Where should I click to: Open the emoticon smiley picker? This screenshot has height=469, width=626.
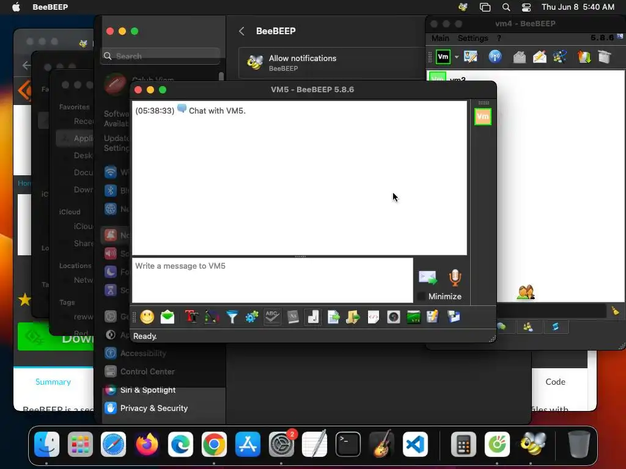[x=147, y=317]
